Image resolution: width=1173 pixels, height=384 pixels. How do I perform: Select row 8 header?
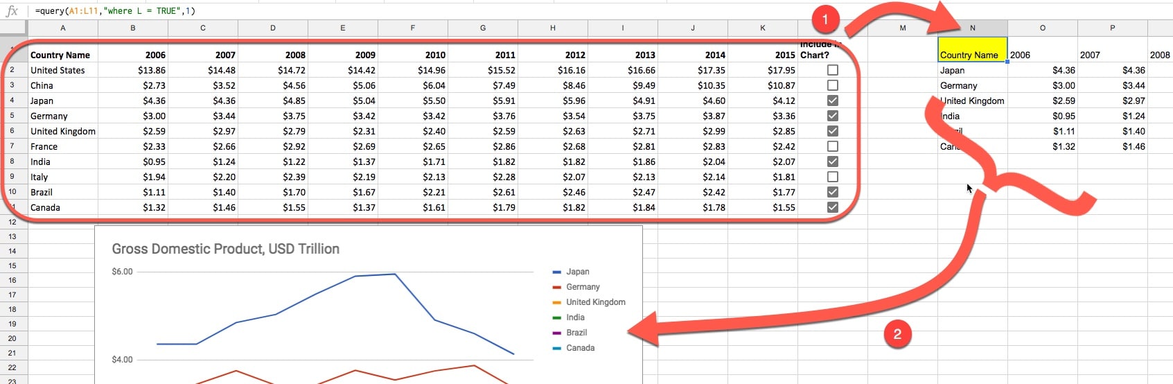click(x=12, y=162)
